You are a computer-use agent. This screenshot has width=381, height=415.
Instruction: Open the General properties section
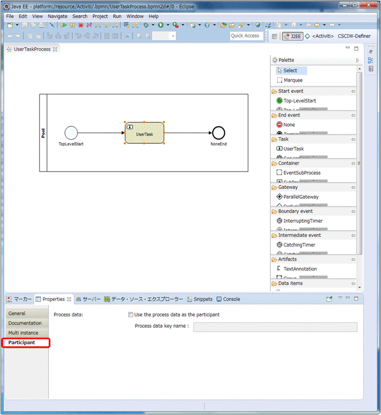tap(17, 314)
